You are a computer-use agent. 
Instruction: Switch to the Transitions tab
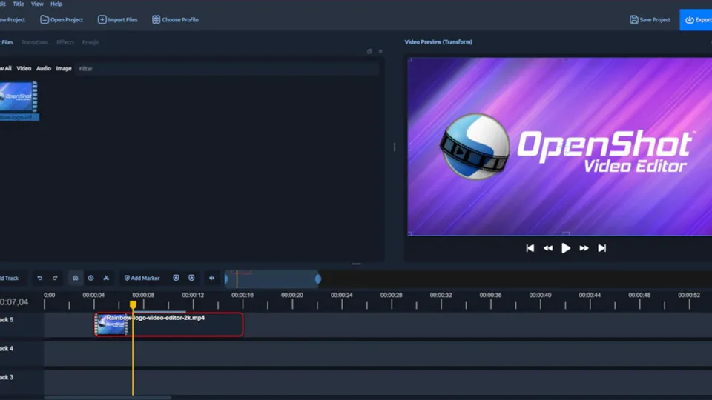(x=35, y=42)
